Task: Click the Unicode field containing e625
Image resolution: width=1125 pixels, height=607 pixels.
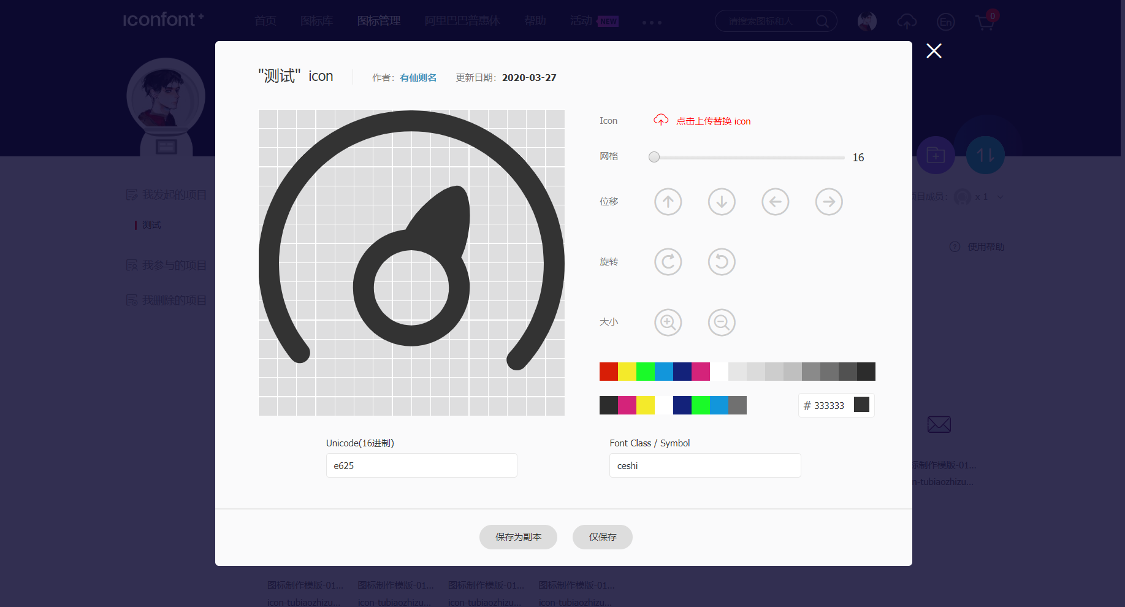Action: click(x=422, y=465)
